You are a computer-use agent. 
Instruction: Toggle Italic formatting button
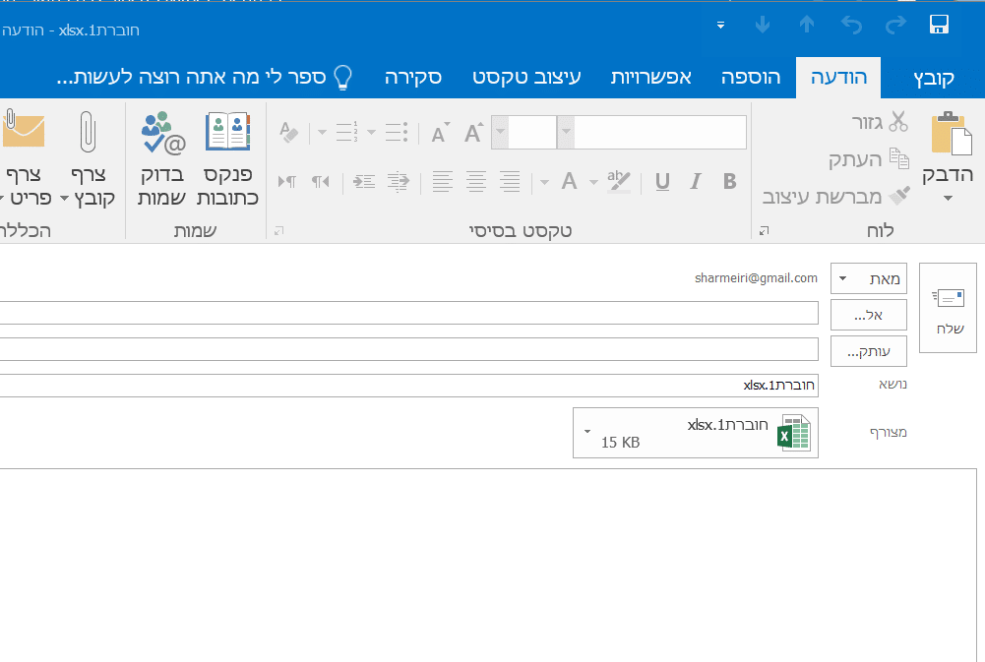(695, 182)
